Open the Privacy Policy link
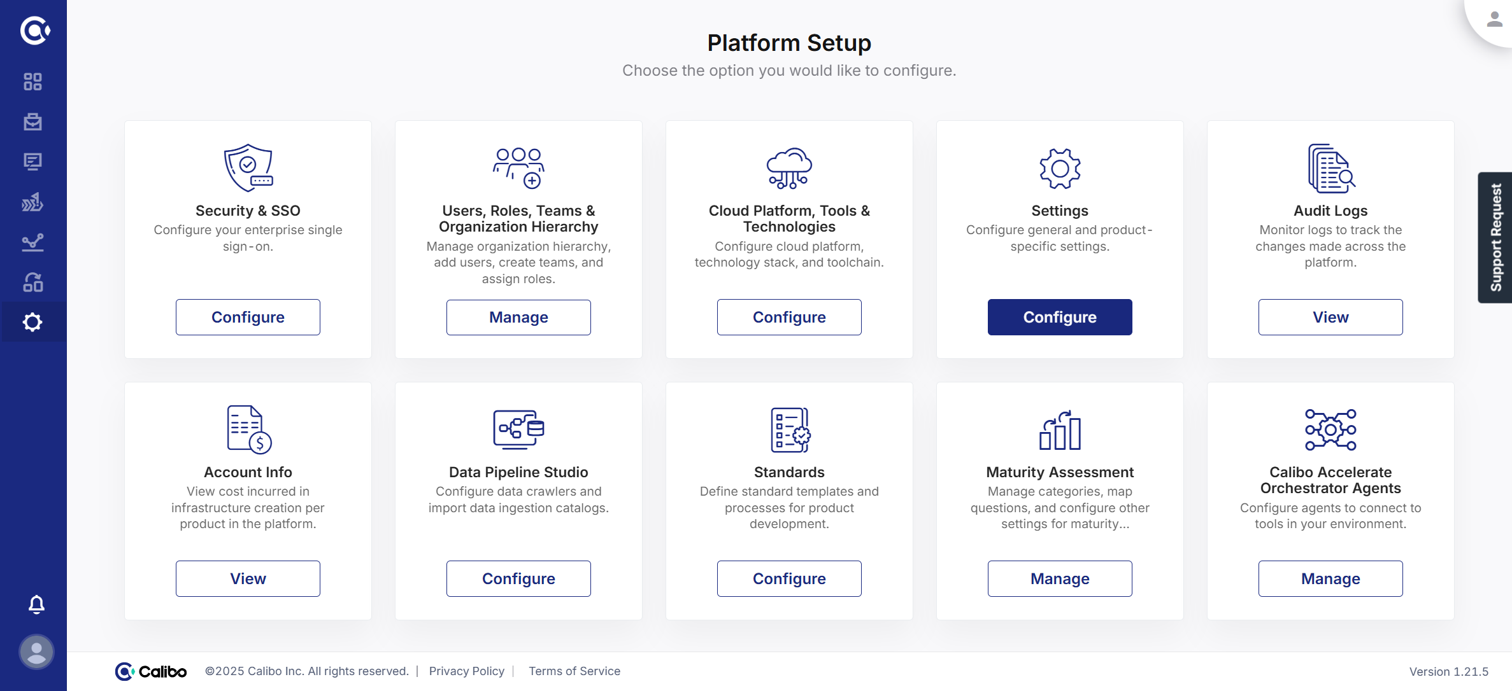This screenshot has height=691, width=1512. 466,671
